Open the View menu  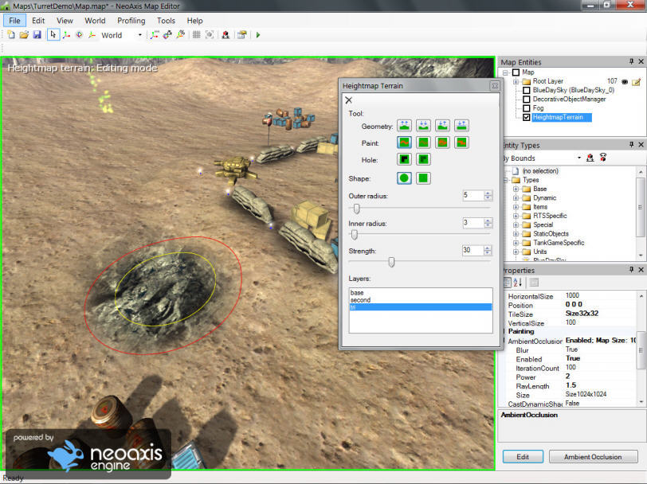[65, 21]
